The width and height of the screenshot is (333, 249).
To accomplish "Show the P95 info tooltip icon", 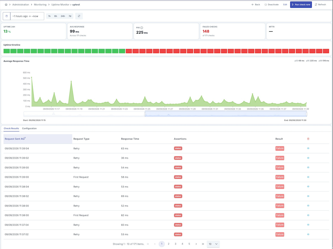I will pyautogui.click(x=142, y=28).
